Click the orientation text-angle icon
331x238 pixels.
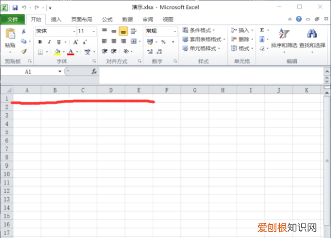point(126,51)
